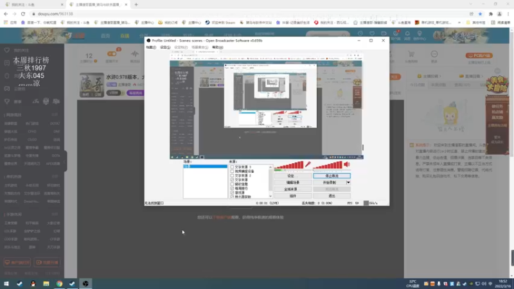This screenshot has height=289, width=514.
Task: Open the more circle icon beside the cart
Action: click(x=434, y=54)
